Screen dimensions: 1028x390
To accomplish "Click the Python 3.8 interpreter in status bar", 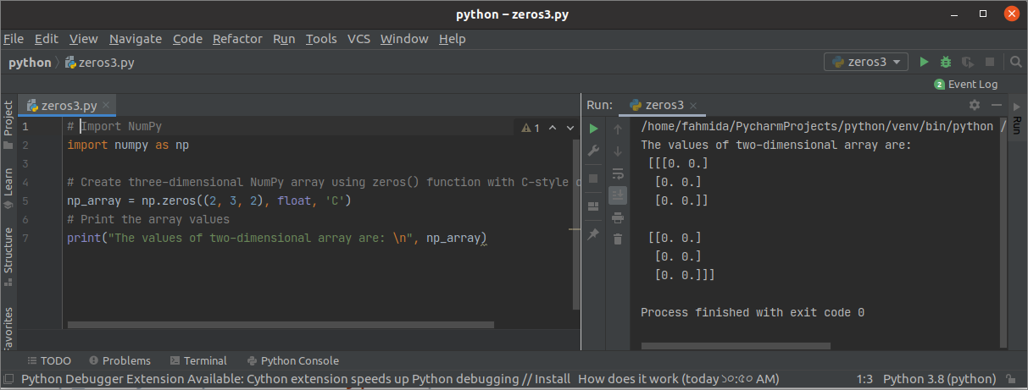I will coord(939,379).
